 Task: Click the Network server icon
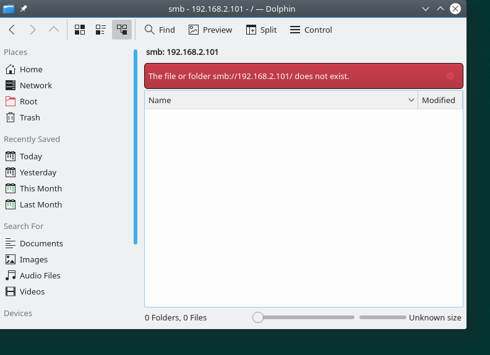(11, 85)
